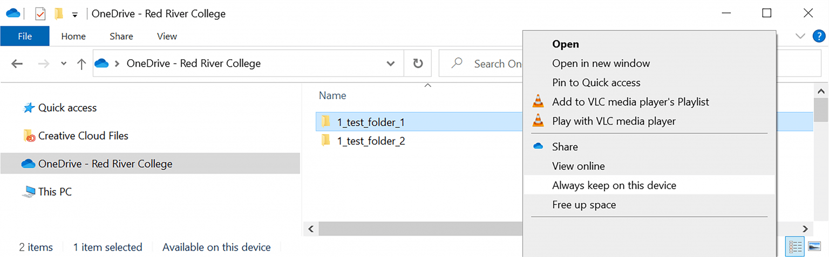Expand the address bar history dropdown

pyautogui.click(x=391, y=64)
